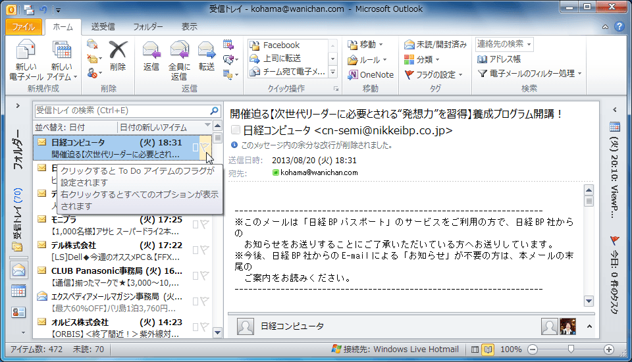Flag the CLUB Panasonic事務局 message
632x362 pixels.
pos(205,276)
